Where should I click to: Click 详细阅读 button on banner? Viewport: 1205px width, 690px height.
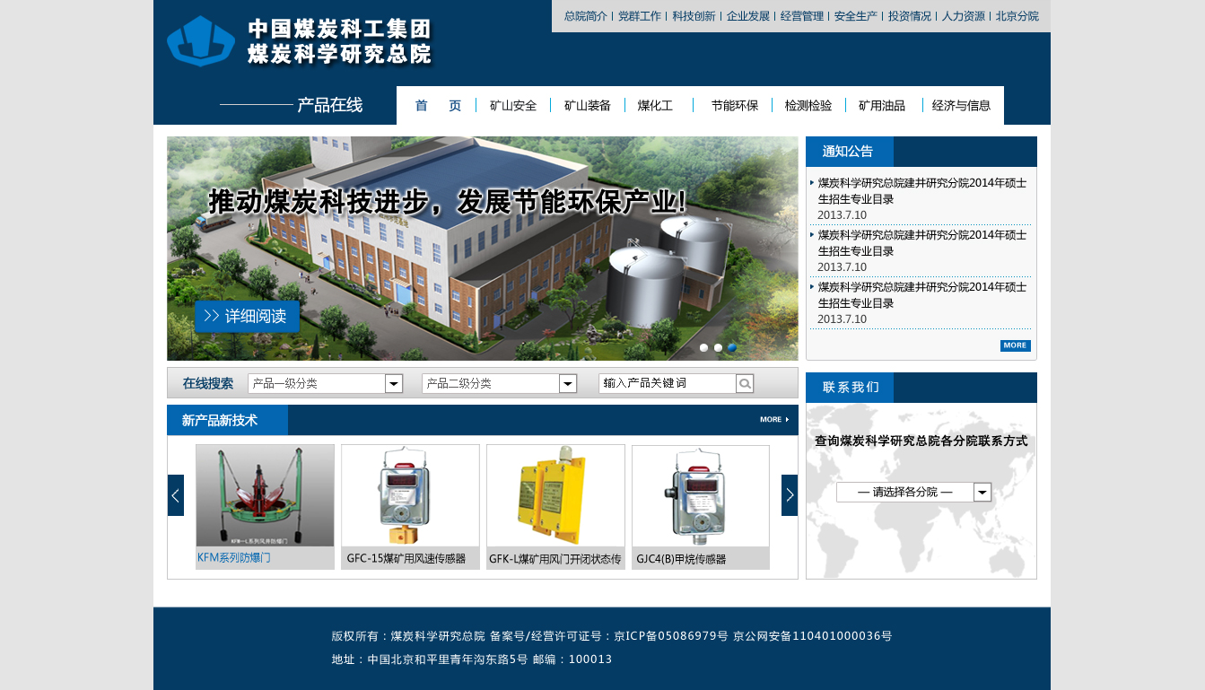pos(247,317)
